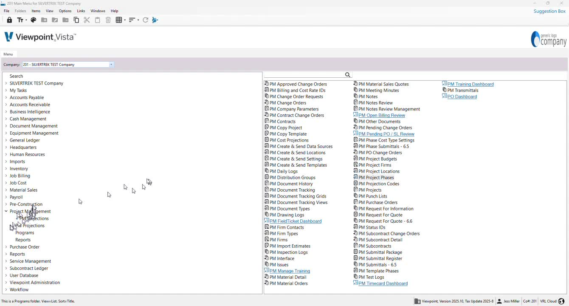Open PM Open Billing Review link
Screen dimensions: 569x306
[x=382, y=115]
